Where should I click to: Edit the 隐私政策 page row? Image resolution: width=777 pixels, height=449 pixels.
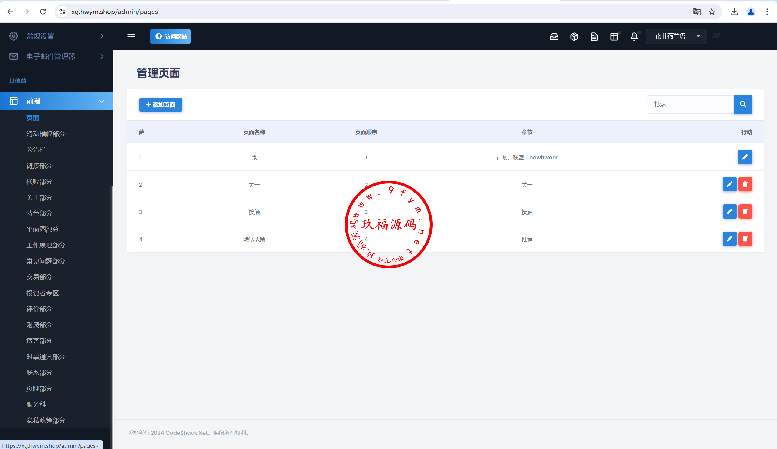[x=730, y=239]
